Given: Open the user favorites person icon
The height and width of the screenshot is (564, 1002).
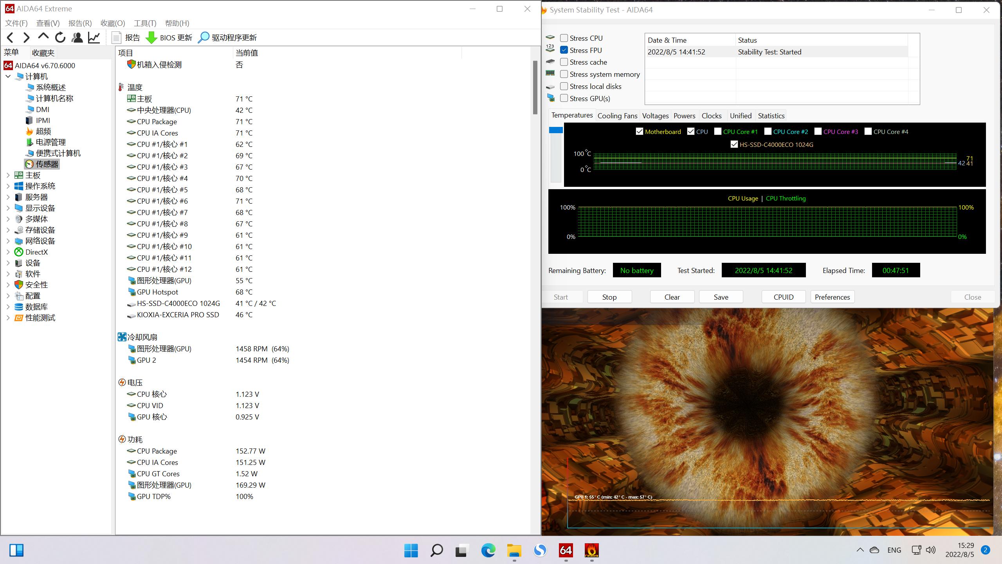Looking at the screenshot, I should coord(77,38).
